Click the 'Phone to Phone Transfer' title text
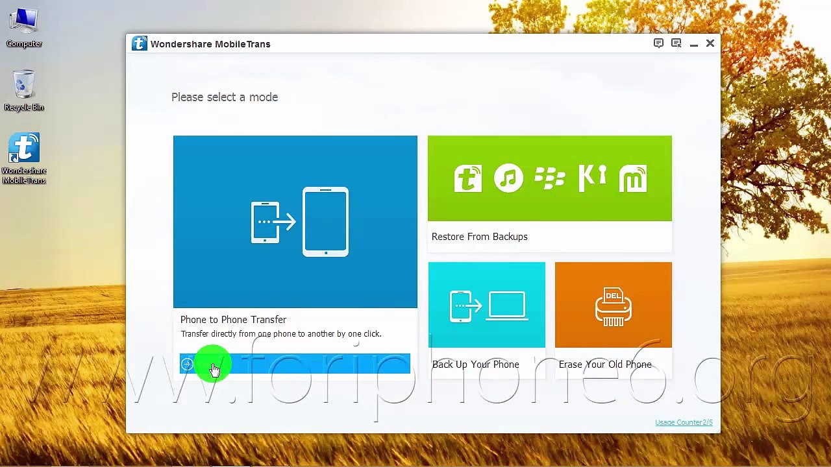The width and height of the screenshot is (831, 467). coord(233,320)
